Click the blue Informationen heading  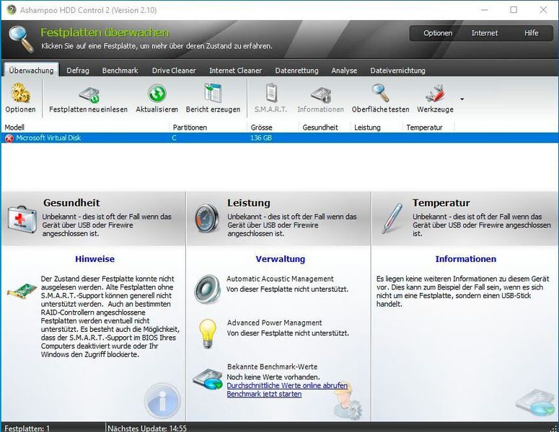coord(466,259)
